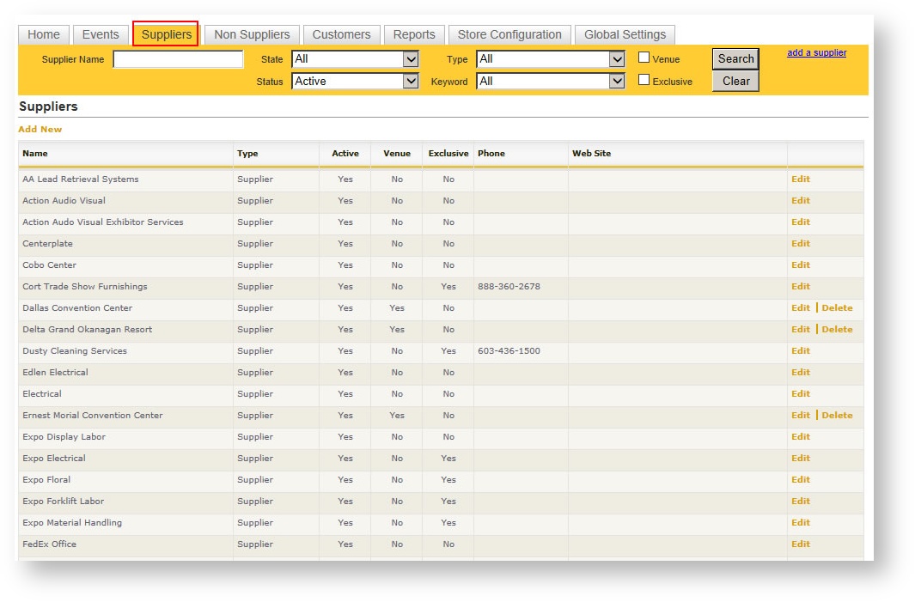
Task: Click the Clear button
Action: coord(735,82)
